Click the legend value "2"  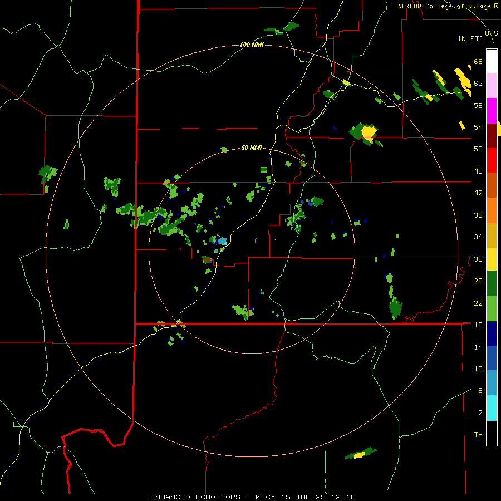coord(480,413)
